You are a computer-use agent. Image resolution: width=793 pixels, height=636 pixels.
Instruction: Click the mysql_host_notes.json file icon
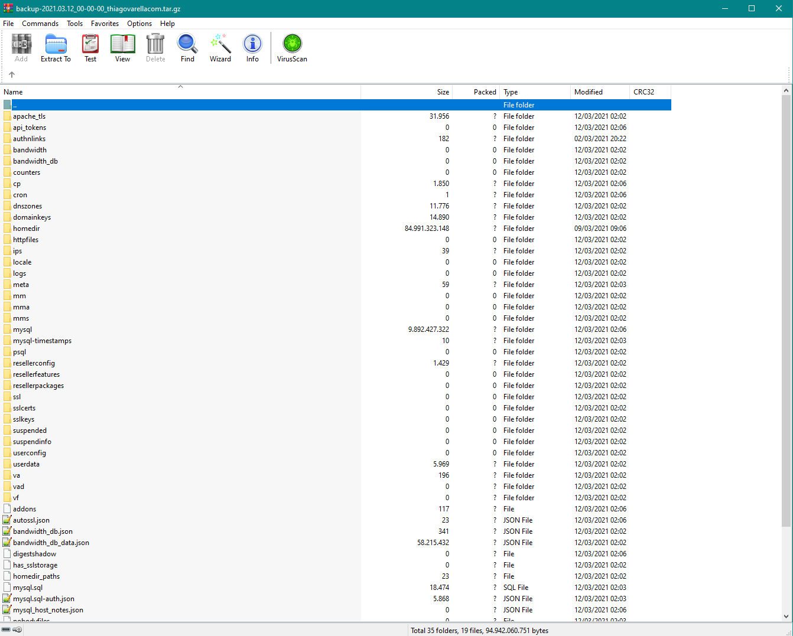coord(7,610)
